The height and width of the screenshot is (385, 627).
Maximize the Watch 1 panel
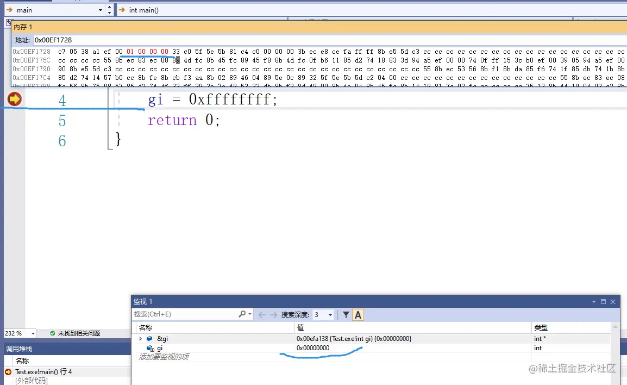(x=604, y=302)
